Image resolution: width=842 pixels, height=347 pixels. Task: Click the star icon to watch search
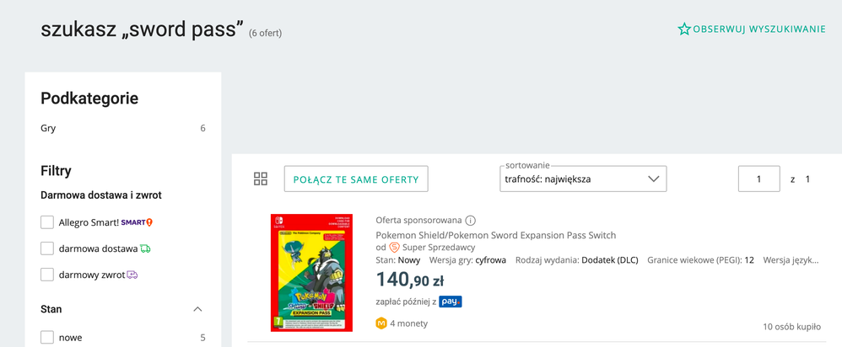click(683, 29)
